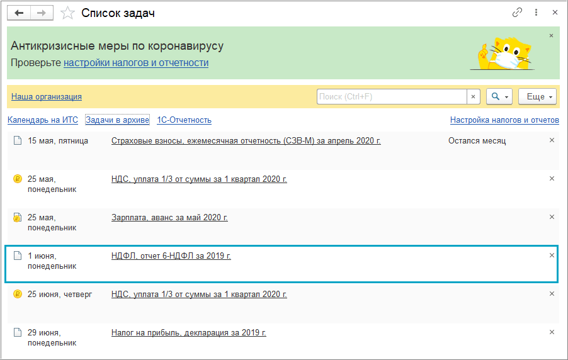This screenshot has width=568, height=360.
Task: Click the ruble coin icon for 25 июня НДС
Action: click(18, 294)
